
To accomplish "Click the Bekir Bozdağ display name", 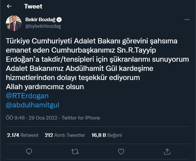I will click(x=41, y=20).
